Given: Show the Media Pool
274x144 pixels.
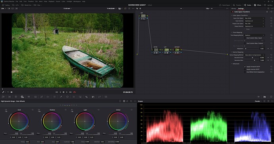Looking at the screenshot, I should (26, 5).
